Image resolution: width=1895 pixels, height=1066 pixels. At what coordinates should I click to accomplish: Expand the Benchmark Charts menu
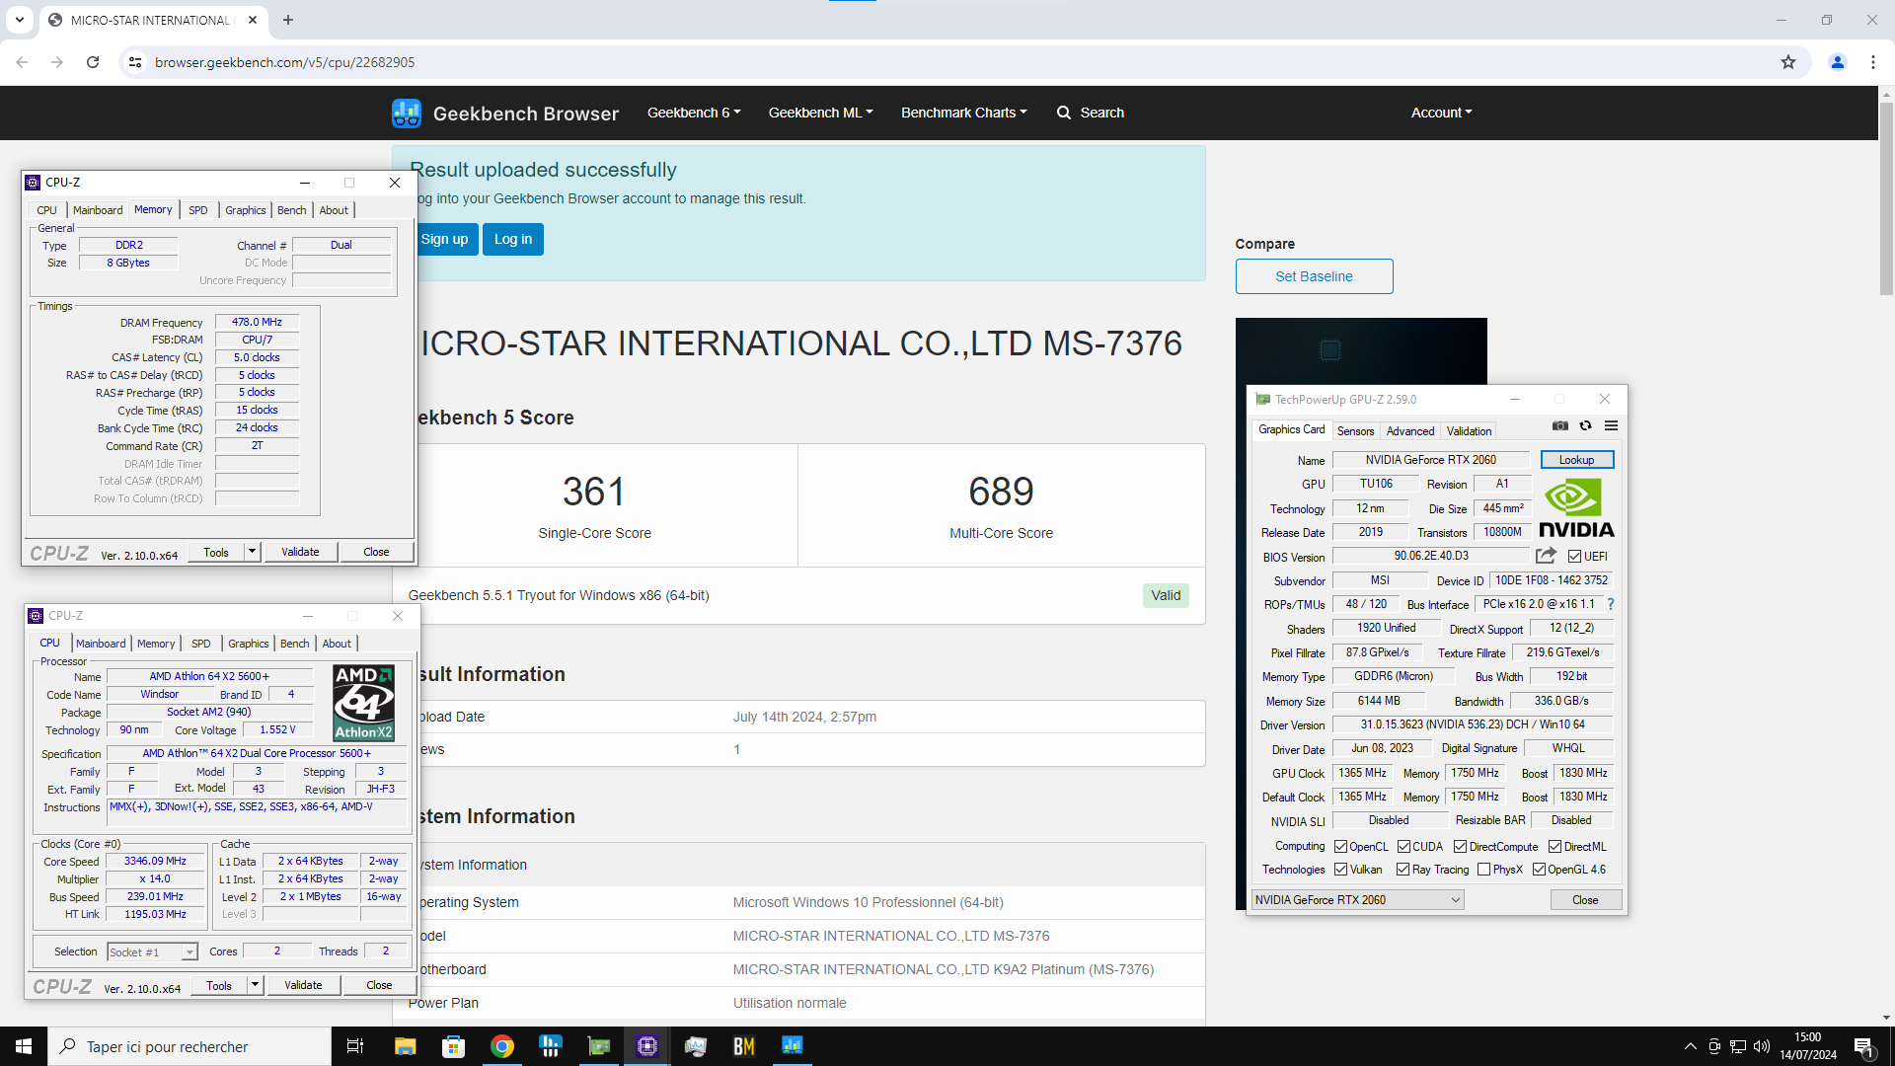(x=964, y=113)
